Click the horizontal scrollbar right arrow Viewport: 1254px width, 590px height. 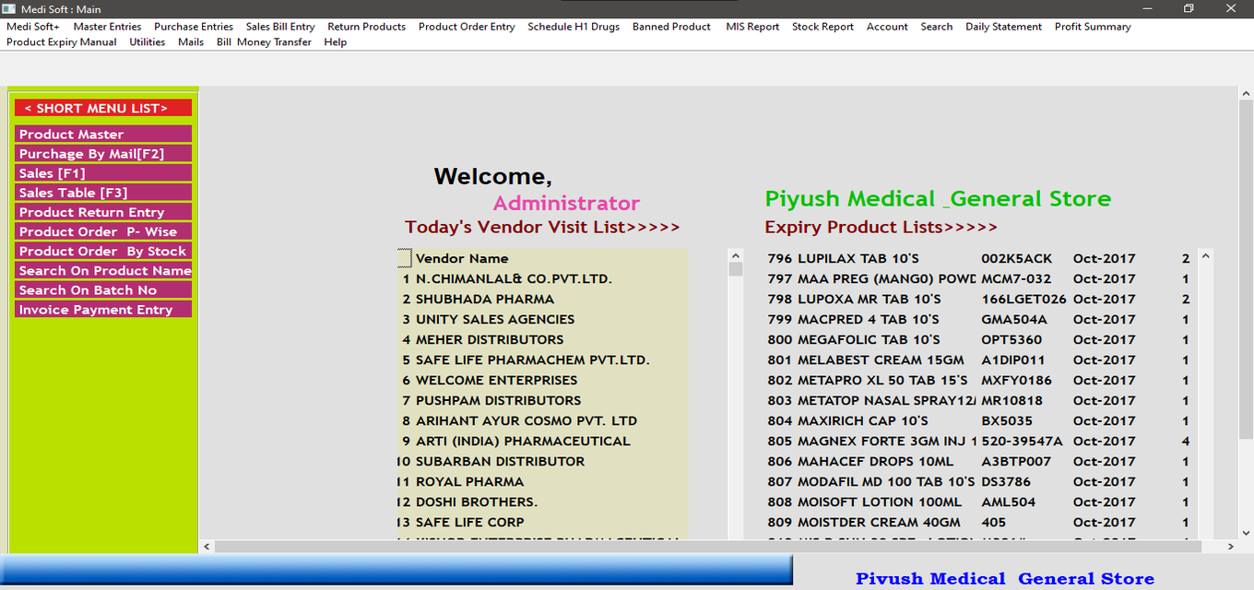1231,547
